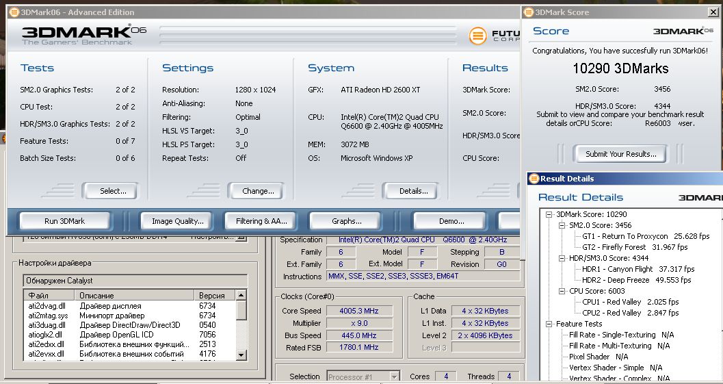The width and height of the screenshot is (723, 384).
Task: Collapse the SM2.0 Score tree node
Action: (562, 225)
